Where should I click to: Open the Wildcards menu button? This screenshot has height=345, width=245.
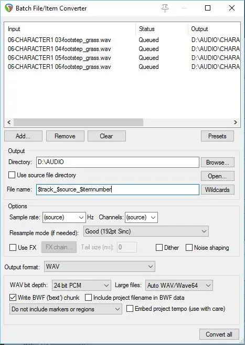(x=217, y=190)
